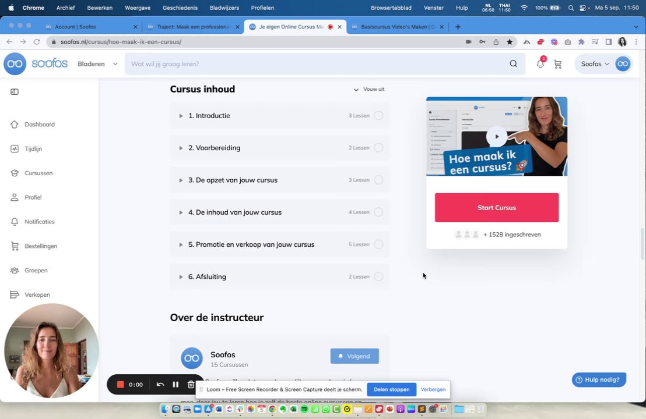The image size is (646, 419).
Task: Restart the Loom recording with the undo arrow
Action: point(160,385)
